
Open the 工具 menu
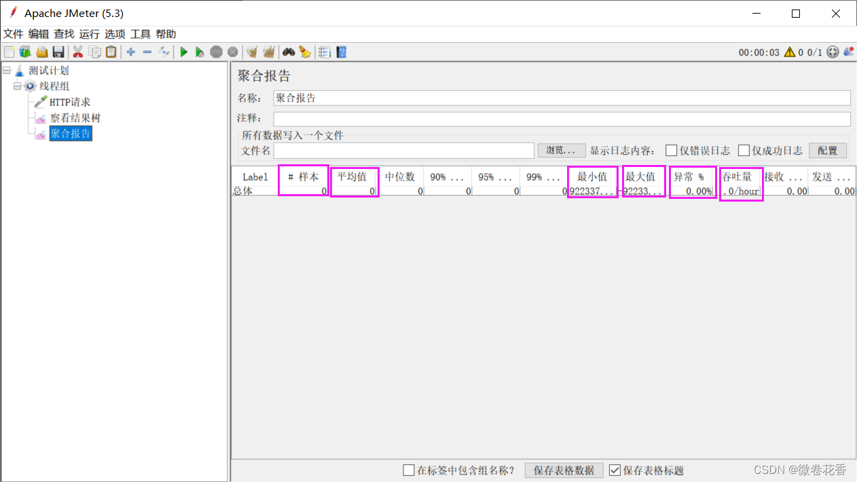point(140,34)
